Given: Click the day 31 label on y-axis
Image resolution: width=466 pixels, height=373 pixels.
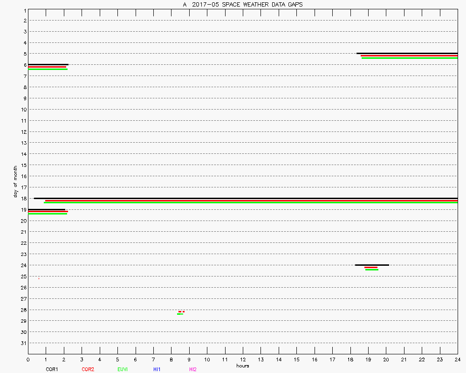Looking at the screenshot, I should (24, 343).
